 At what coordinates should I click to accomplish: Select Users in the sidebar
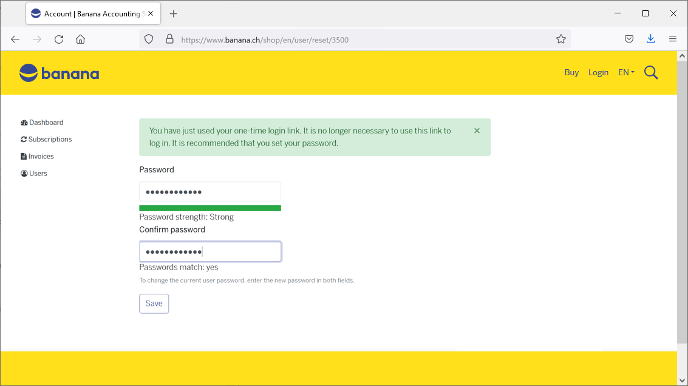point(38,174)
